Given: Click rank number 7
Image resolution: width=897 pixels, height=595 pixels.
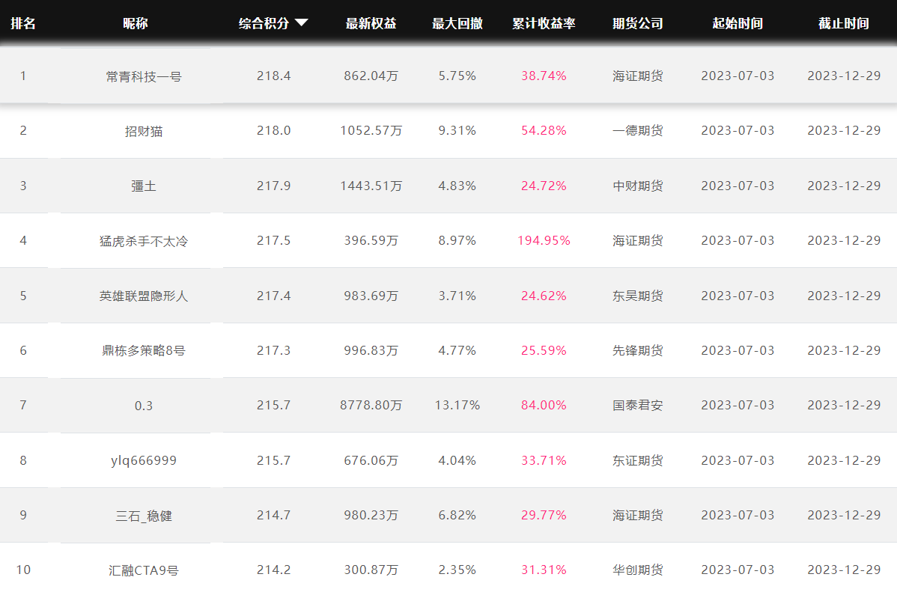Looking at the screenshot, I should point(23,405).
